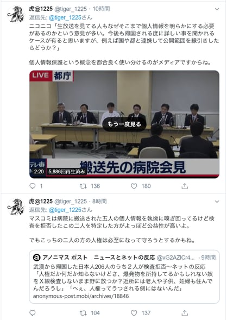The width and height of the screenshot is (227, 320).
Task: Open the @tiger_1225 reply-to link in first tweet
Action: point(65,17)
